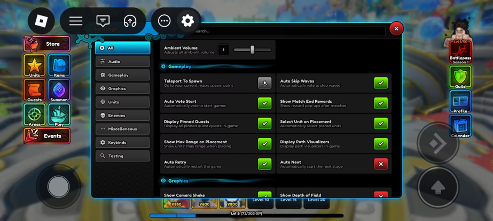
Task: Click the Ambient Volume value box
Action: pos(224,50)
